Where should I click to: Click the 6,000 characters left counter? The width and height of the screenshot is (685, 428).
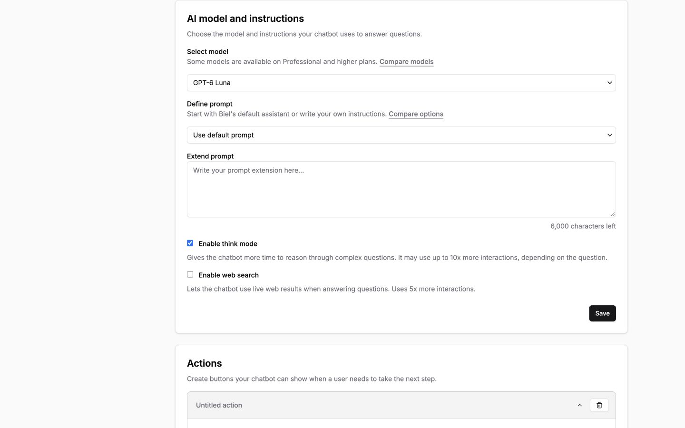583,226
